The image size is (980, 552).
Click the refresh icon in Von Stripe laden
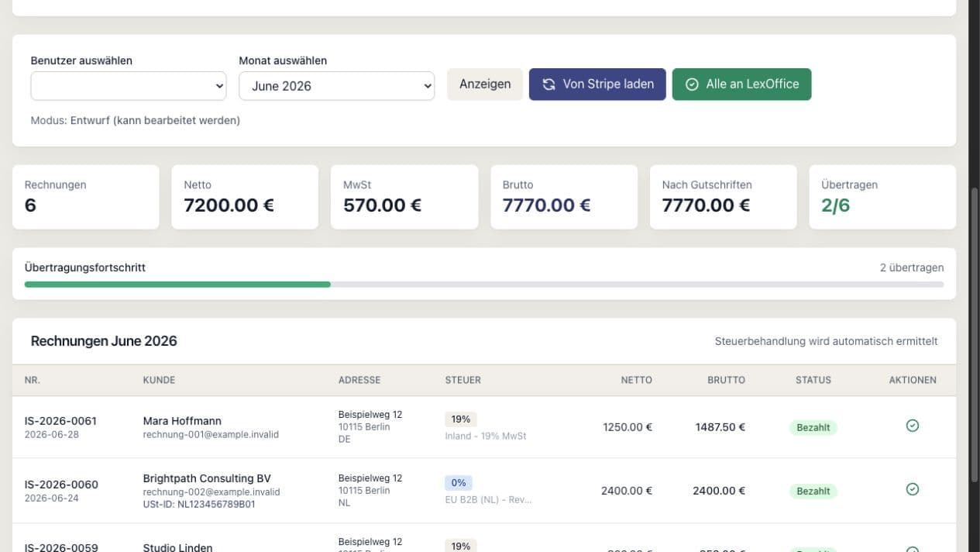[548, 85]
